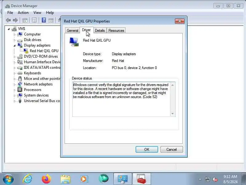Open the Action menu
This screenshot has height=185, width=246.
tap(23, 13)
